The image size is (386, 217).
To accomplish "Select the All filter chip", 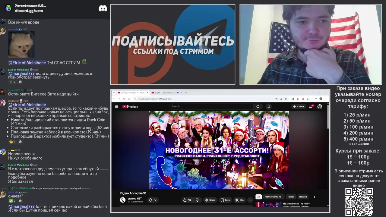I will (x=258, y=197).
